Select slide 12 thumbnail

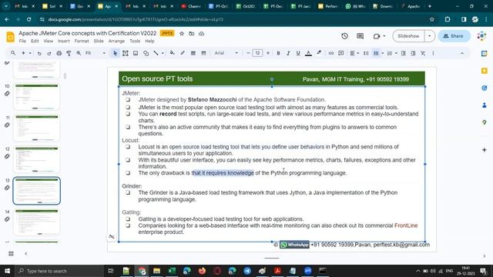pyautogui.click(x=37, y=159)
